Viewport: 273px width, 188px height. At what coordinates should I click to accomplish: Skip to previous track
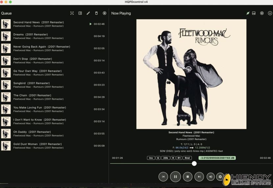(x=163, y=177)
